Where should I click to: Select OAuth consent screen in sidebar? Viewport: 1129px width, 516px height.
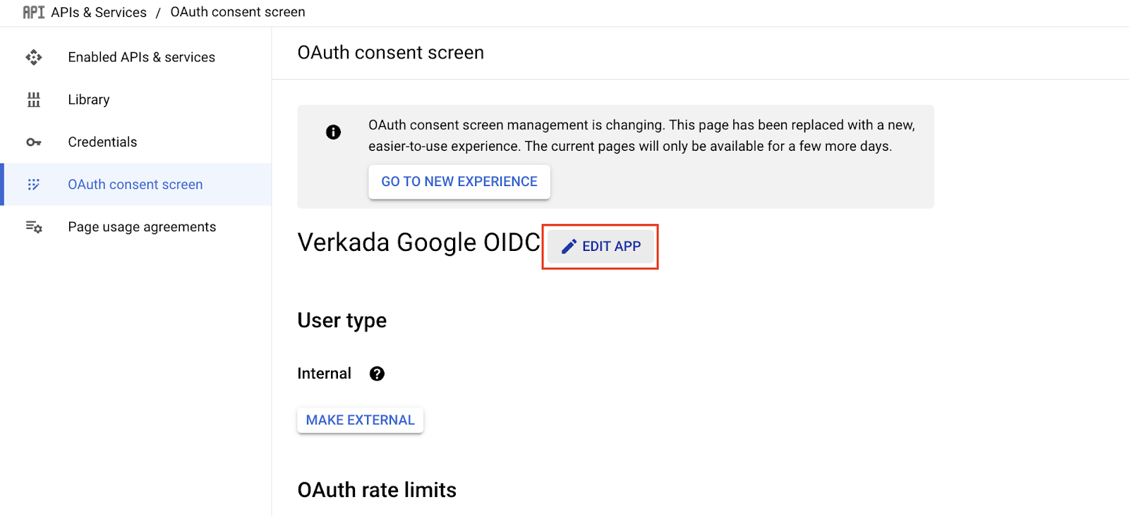pos(135,185)
